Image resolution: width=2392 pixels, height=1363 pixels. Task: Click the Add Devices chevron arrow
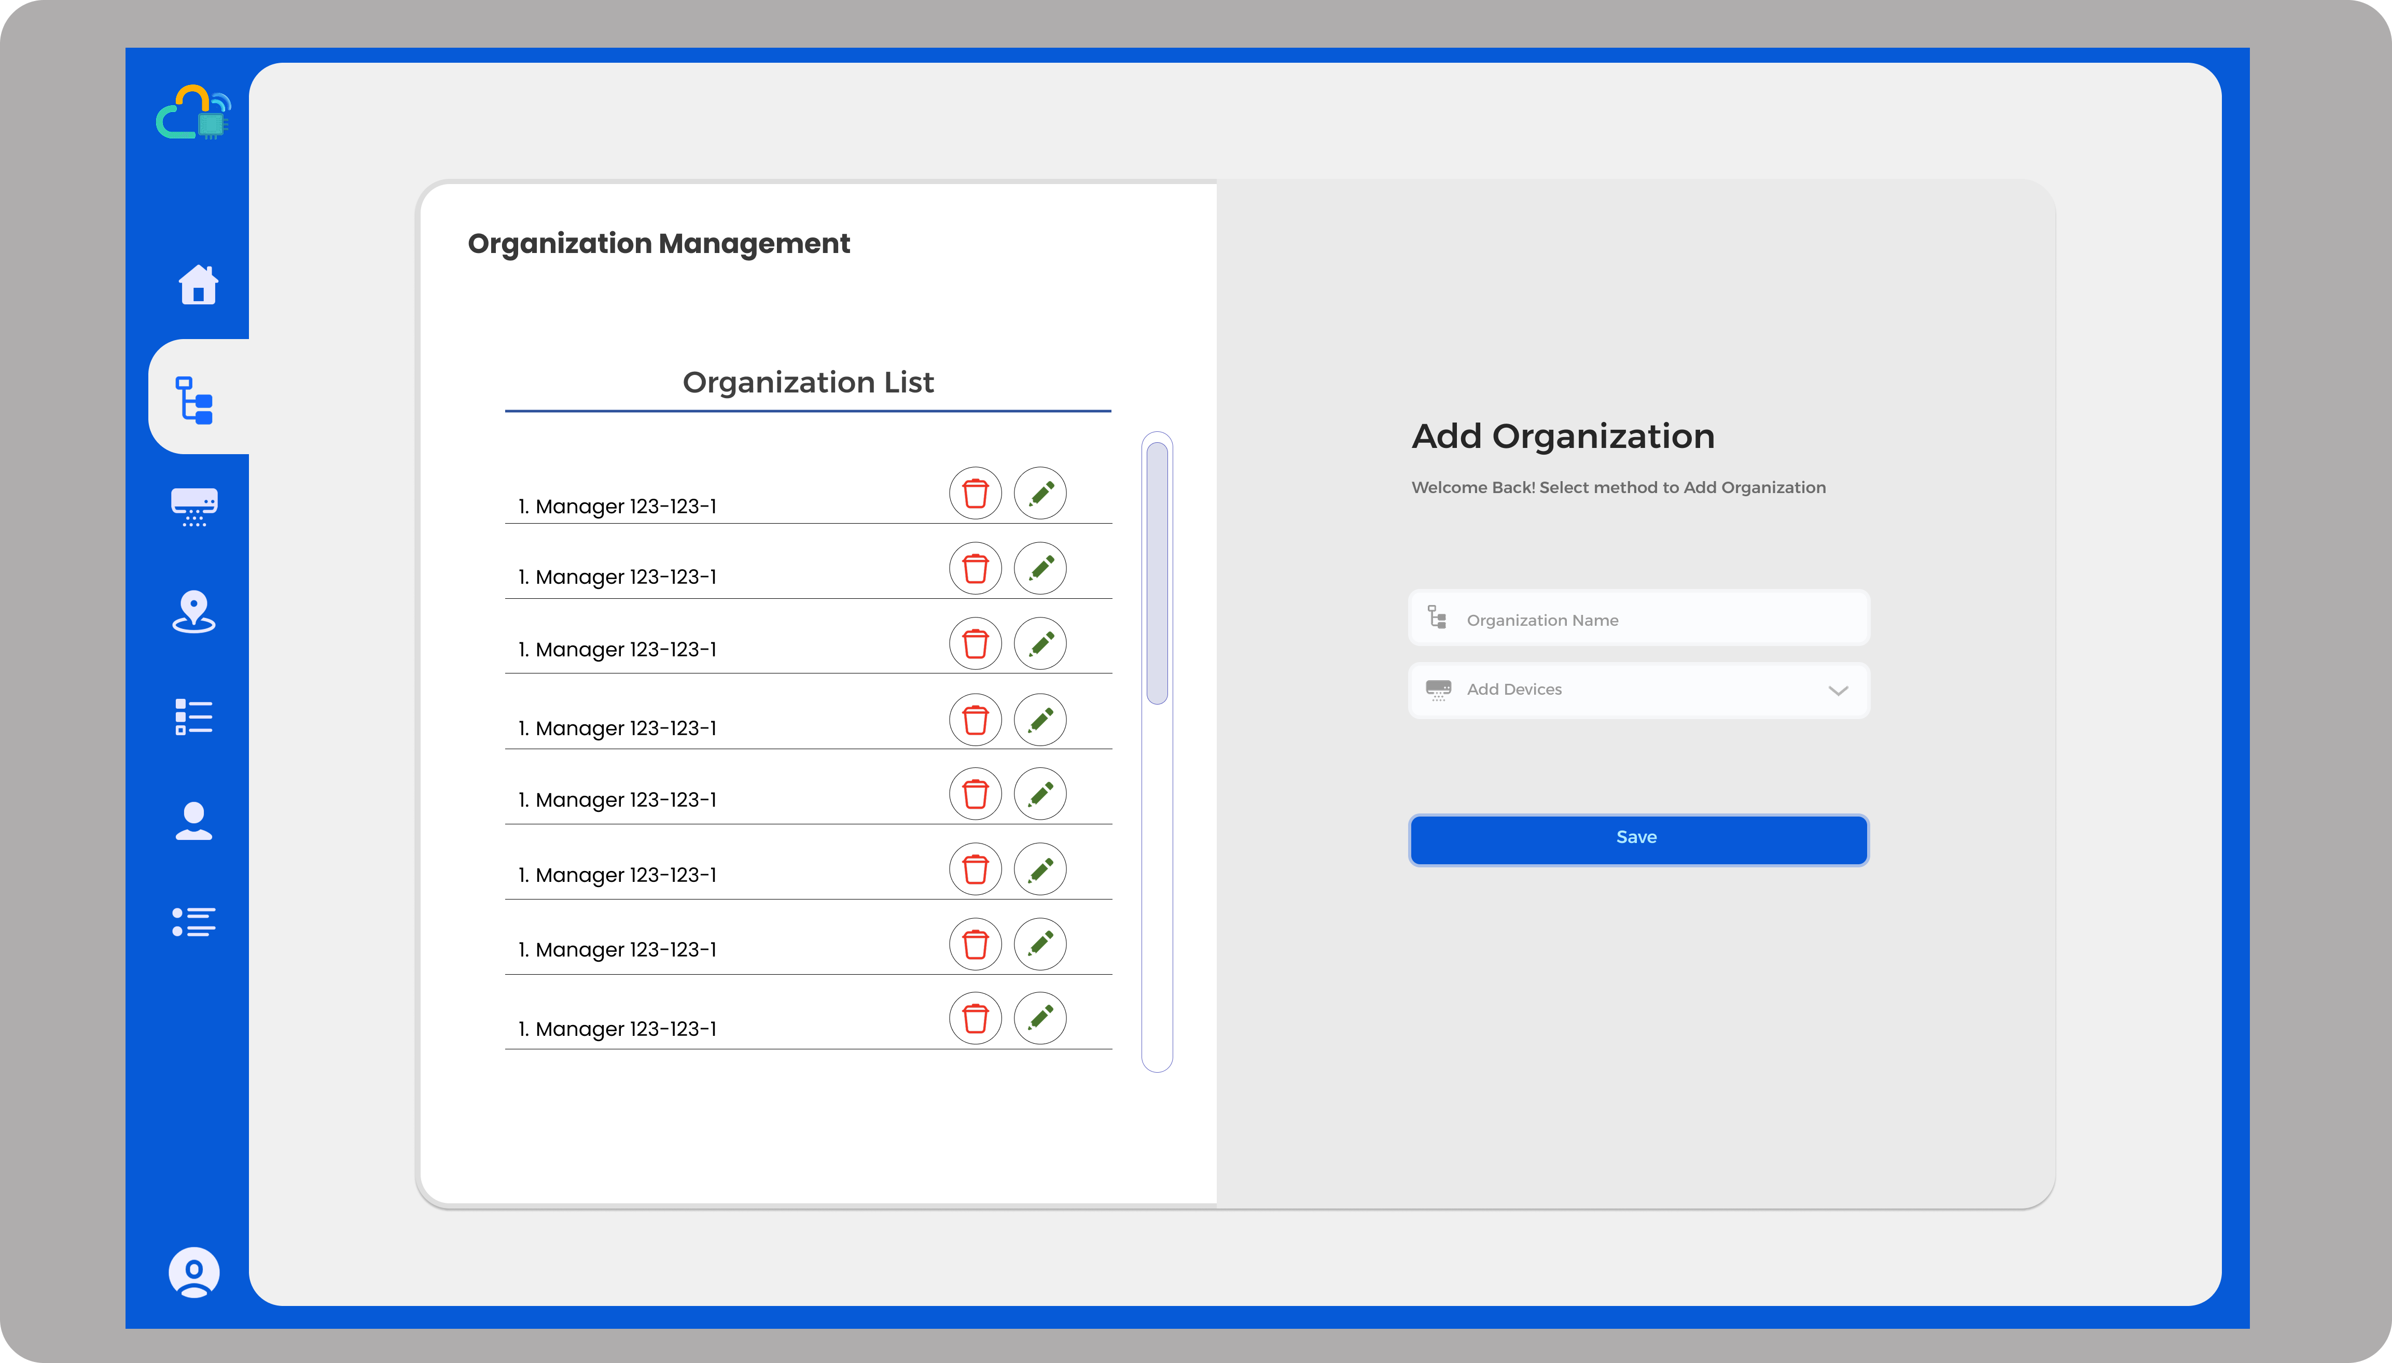point(1838,691)
